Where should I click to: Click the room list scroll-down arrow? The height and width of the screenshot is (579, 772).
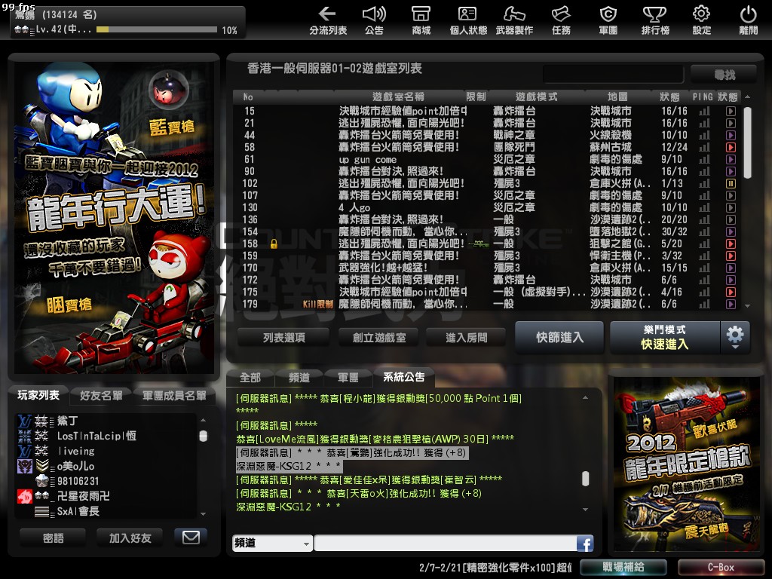pos(747,305)
